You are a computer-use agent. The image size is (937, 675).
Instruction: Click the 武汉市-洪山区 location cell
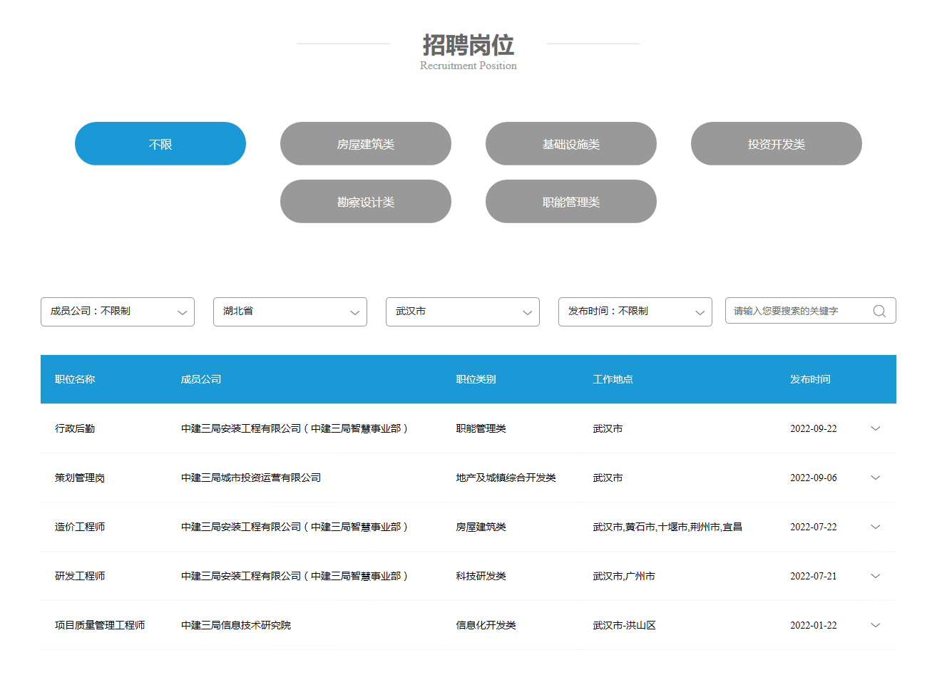coord(625,625)
